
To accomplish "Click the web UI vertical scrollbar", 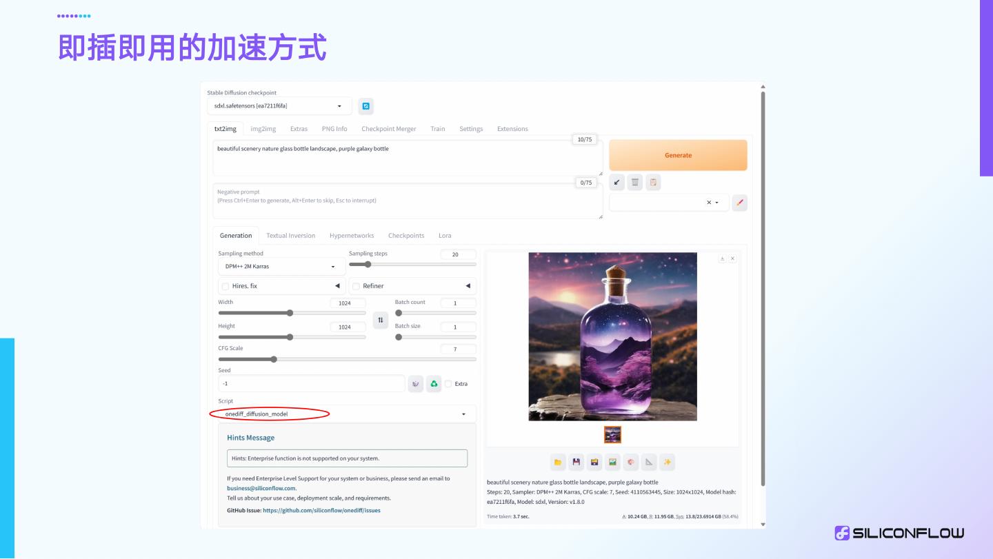I will pos(763,288).
